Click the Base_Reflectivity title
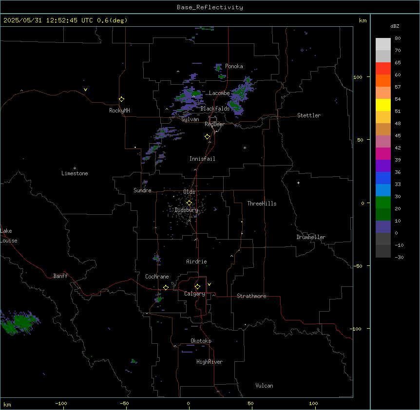The image size is (420, 410). 210,7
